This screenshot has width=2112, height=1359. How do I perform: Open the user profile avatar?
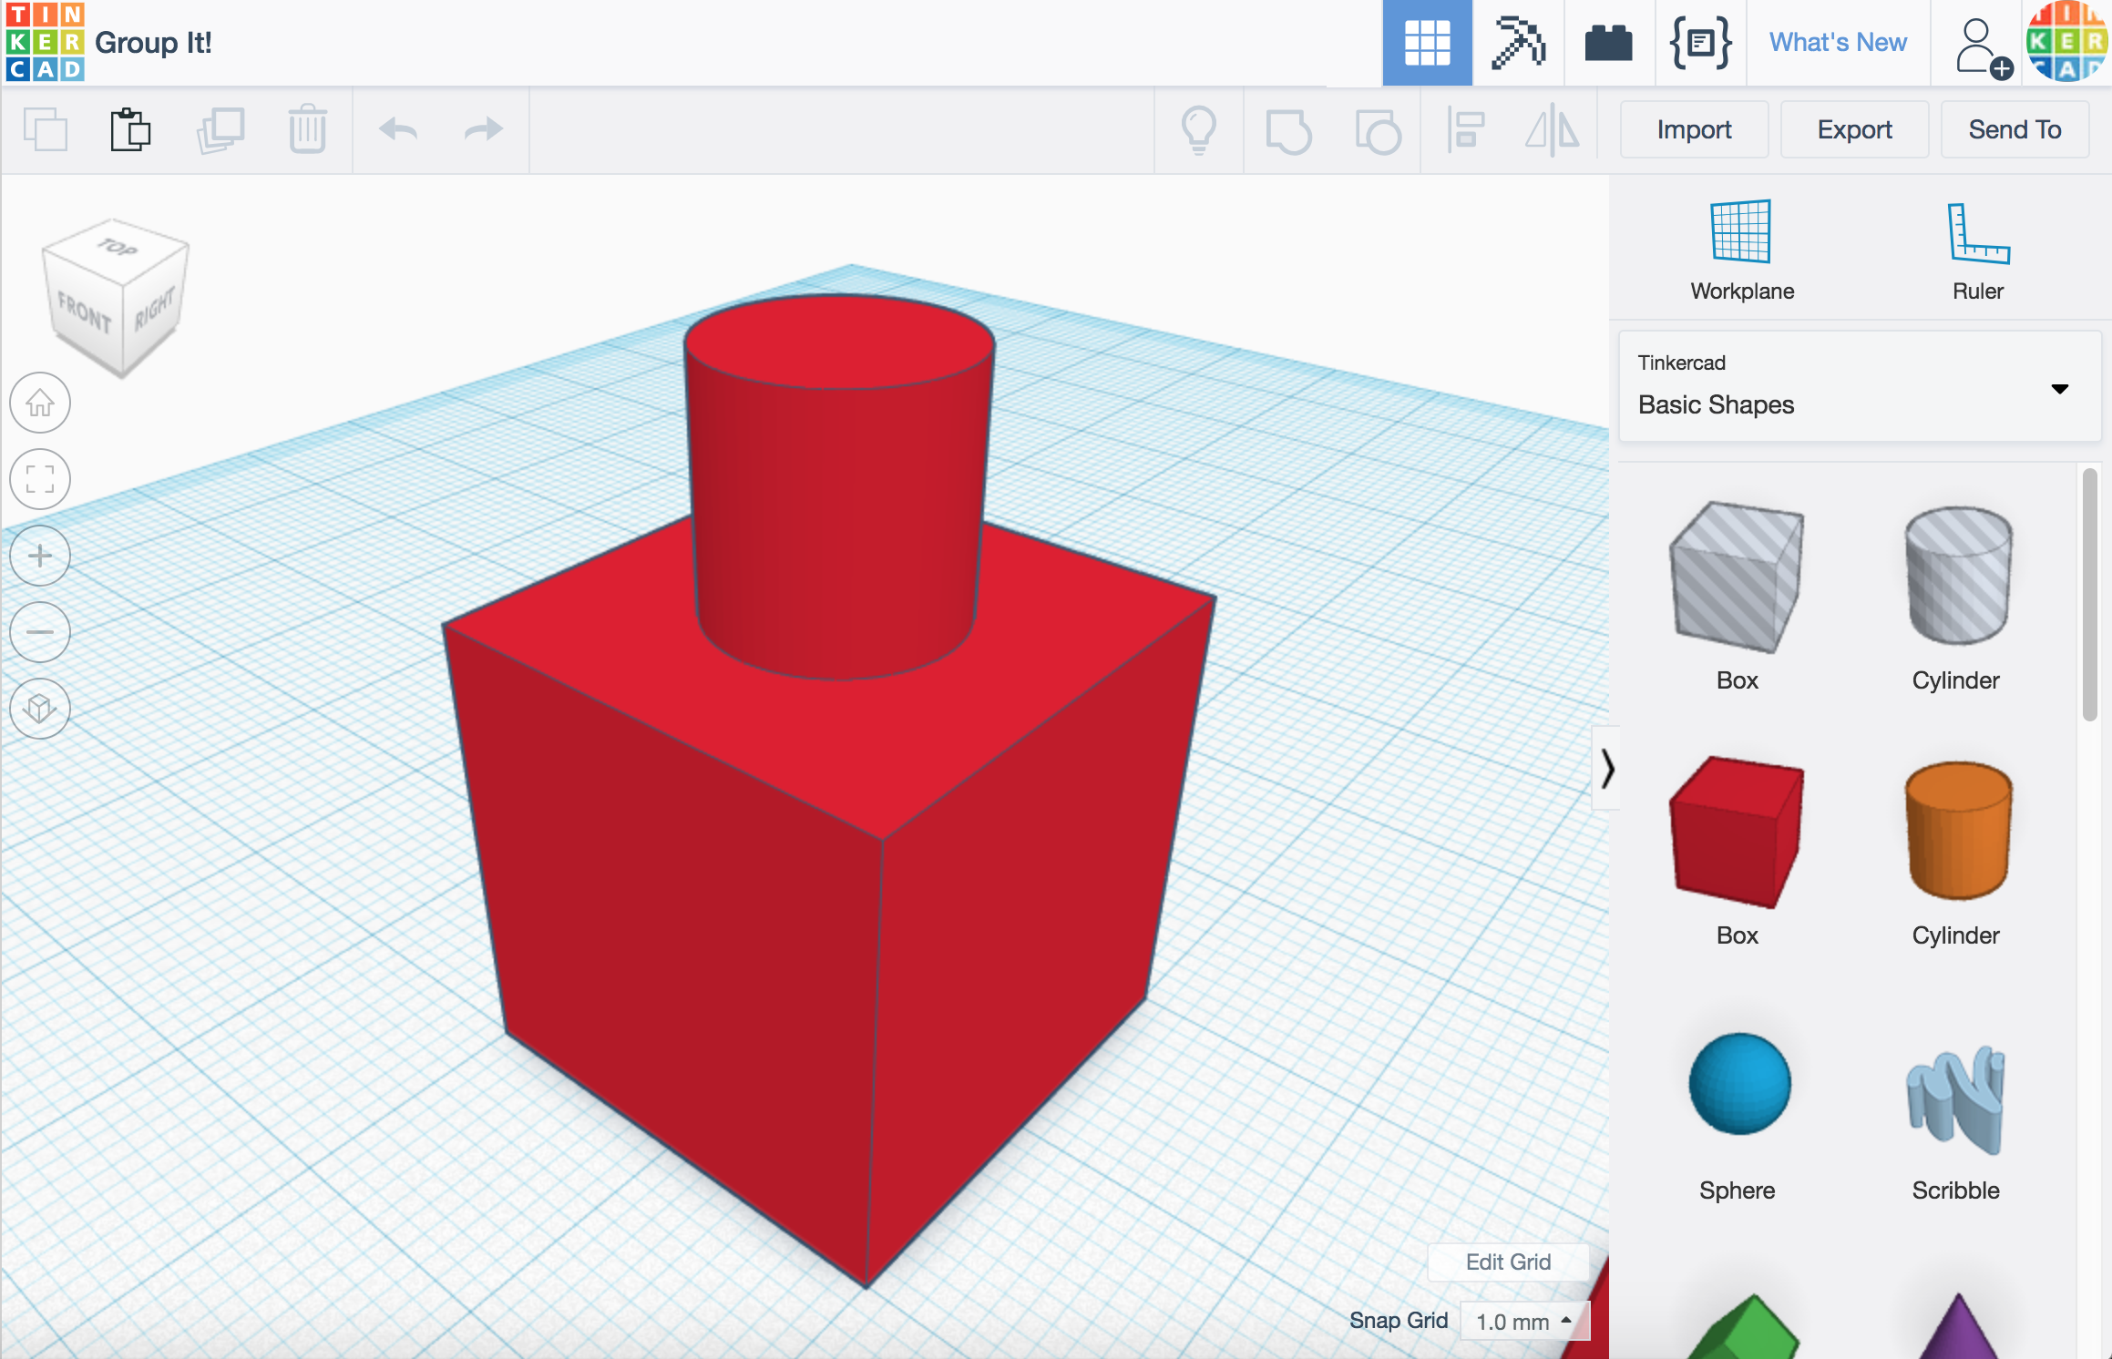tap(2066, 42)
